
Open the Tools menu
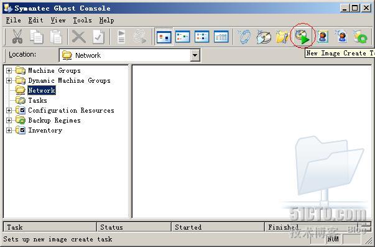pos(83,21)
